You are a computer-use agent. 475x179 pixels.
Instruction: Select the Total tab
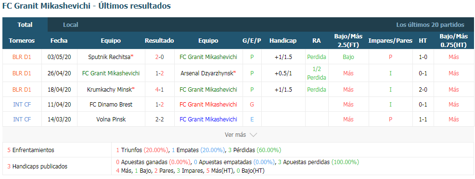coord(25,25)
